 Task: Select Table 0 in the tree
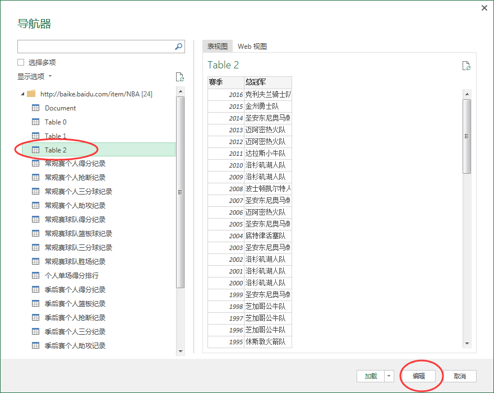point(56,122)
